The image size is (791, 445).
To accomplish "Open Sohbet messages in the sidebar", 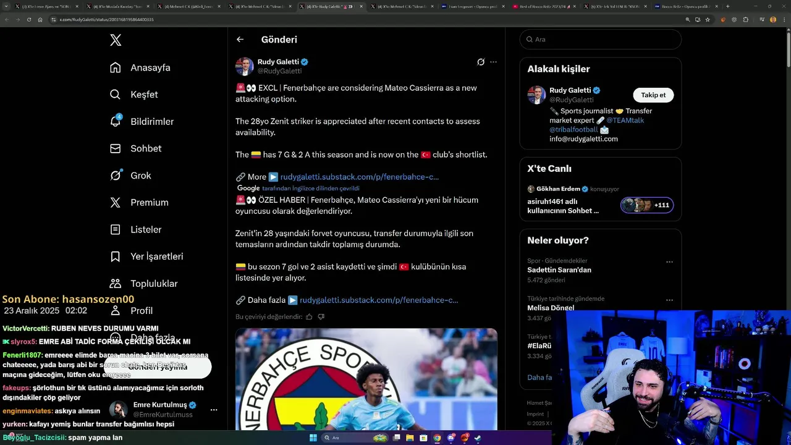I will [x=135, y=148].
